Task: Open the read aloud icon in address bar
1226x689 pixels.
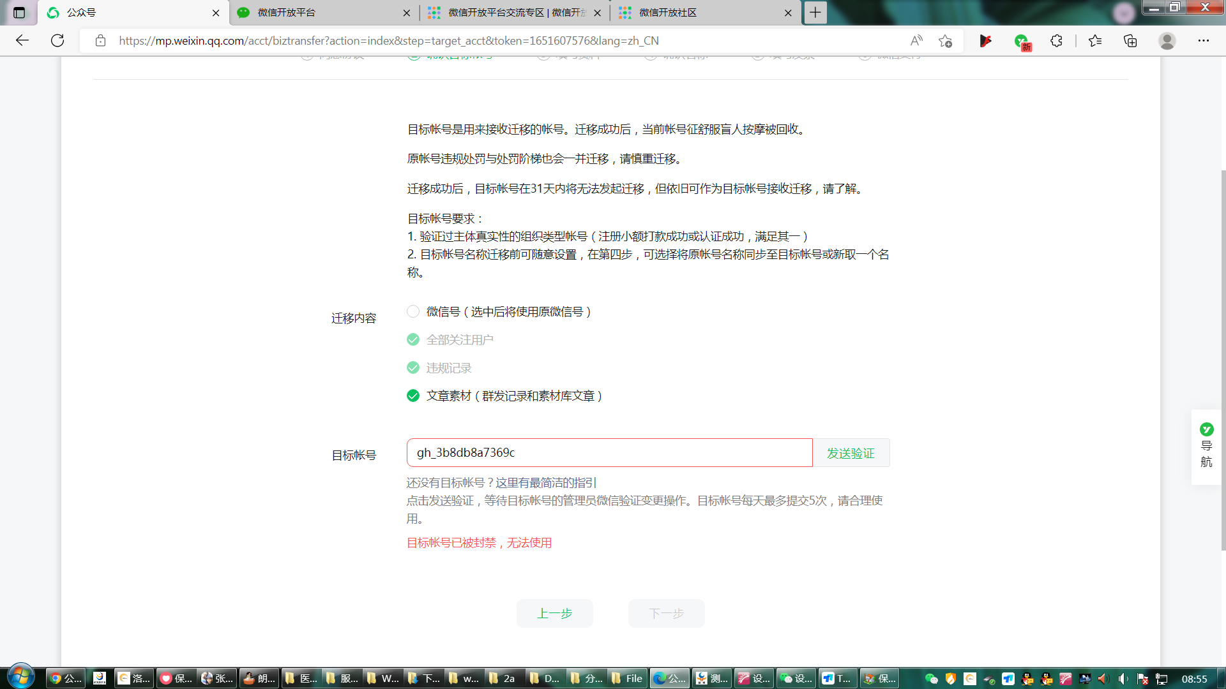Action: 916,41
